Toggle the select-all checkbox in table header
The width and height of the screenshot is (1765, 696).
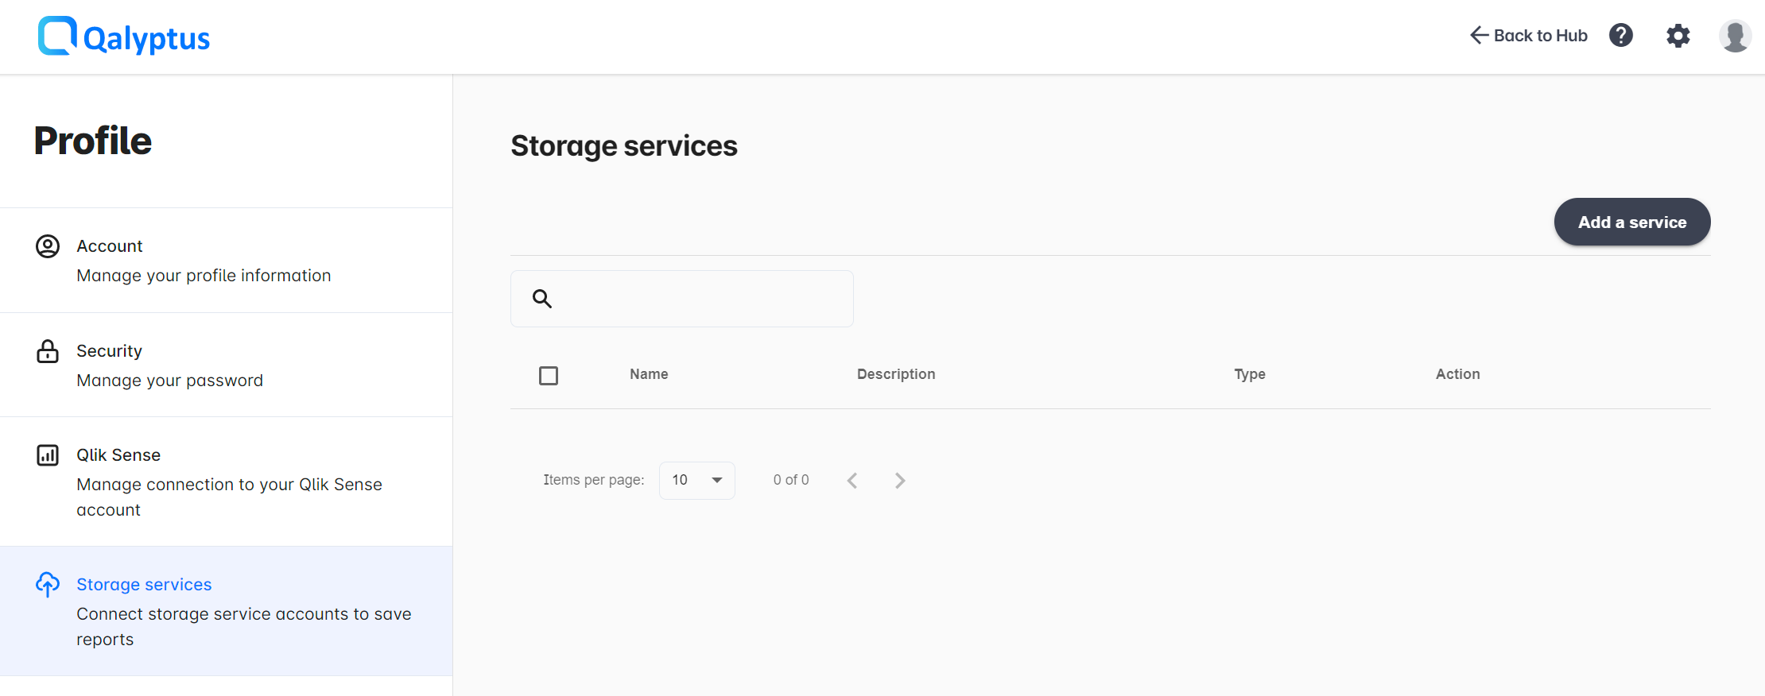tap(549, 375)
